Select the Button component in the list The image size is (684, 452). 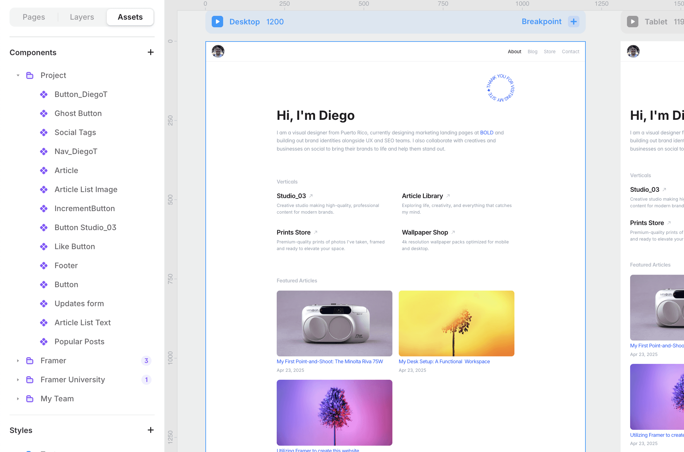click(66, 285)
